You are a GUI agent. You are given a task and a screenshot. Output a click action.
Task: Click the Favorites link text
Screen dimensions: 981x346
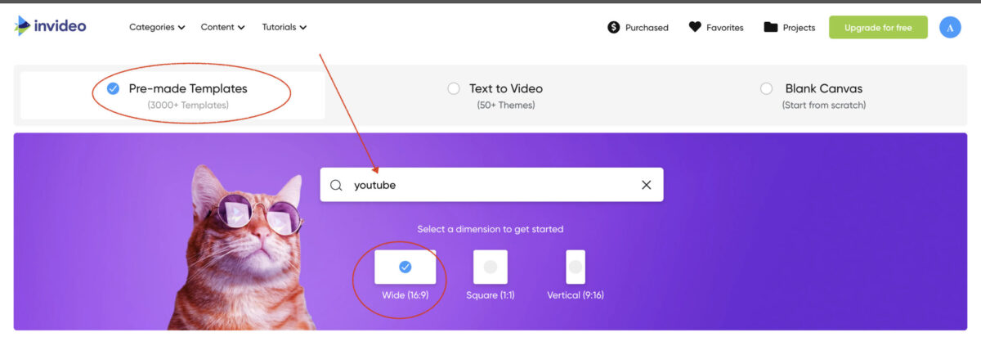click(x=725, y=28)
